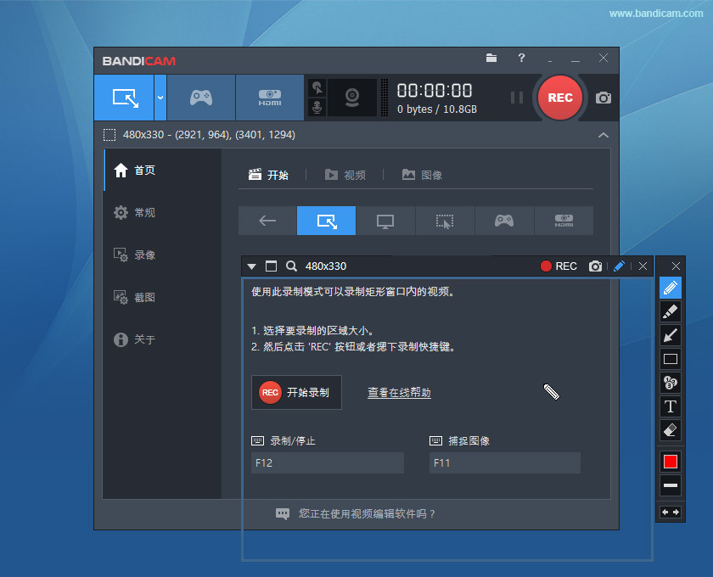Toggle microphone audio settings

pos(317,106)
